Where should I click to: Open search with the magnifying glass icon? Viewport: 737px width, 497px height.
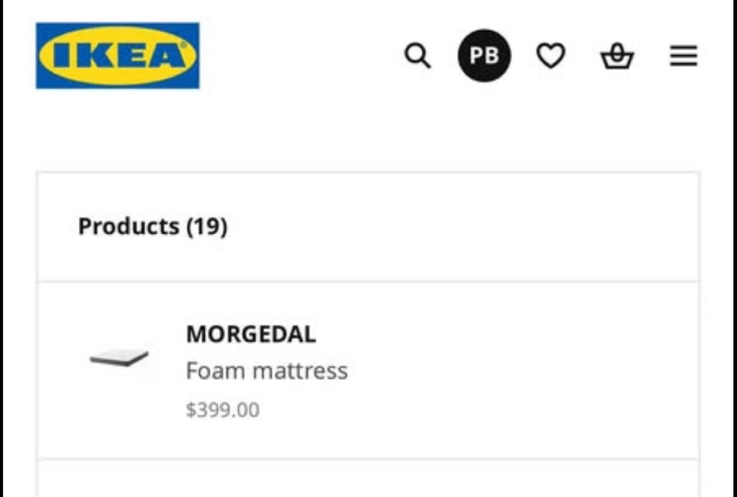coord(417,55)
